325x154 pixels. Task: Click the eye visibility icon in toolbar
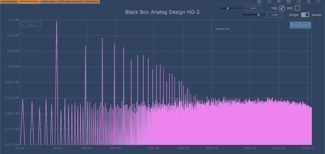279,1
